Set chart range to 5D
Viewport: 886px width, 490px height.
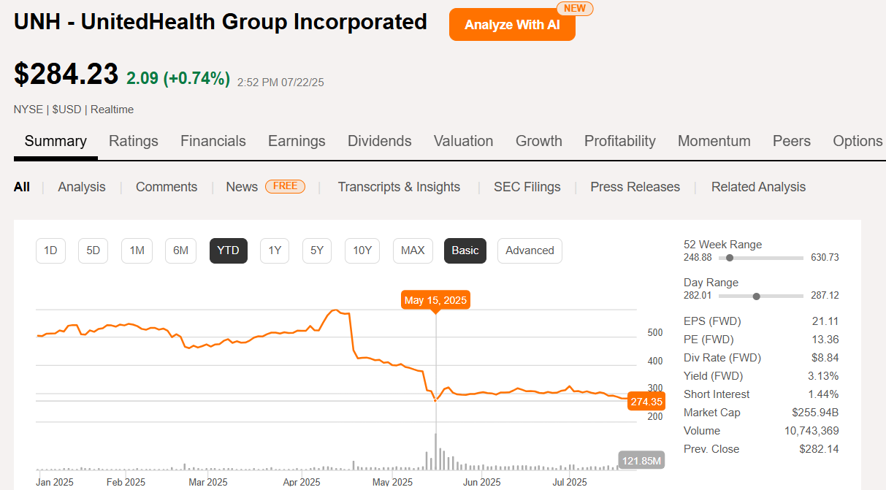(93, 250)
